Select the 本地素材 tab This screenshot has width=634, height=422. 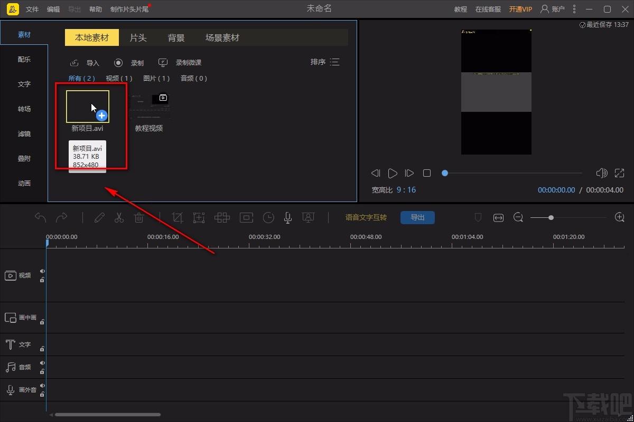pyautogui.click(x=92, y=37)
